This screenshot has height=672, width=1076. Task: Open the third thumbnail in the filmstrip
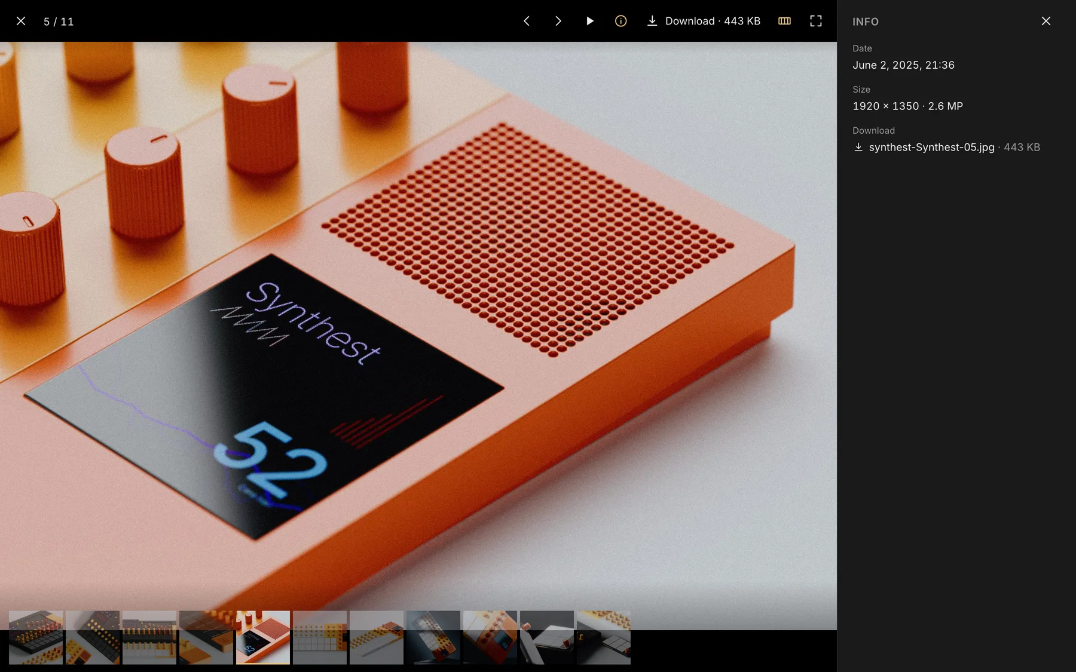pyautogui.click(x=149, y=637)
